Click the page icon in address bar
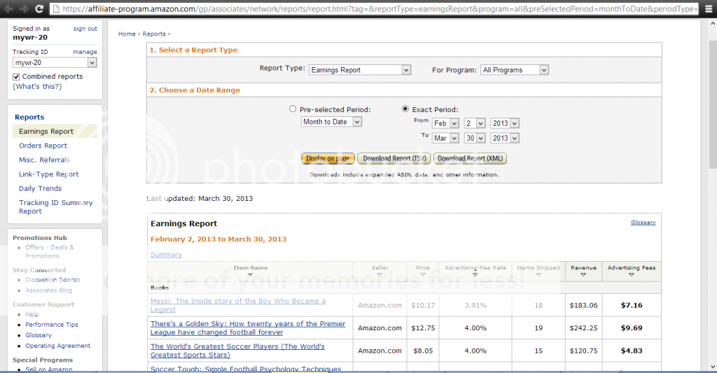Screen dimensions: 717x373 (x=56, y=8)
